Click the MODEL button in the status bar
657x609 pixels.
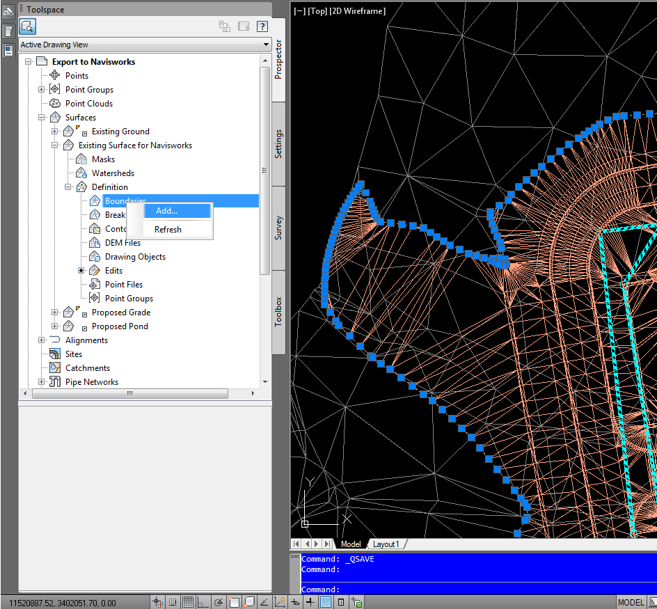631,602
